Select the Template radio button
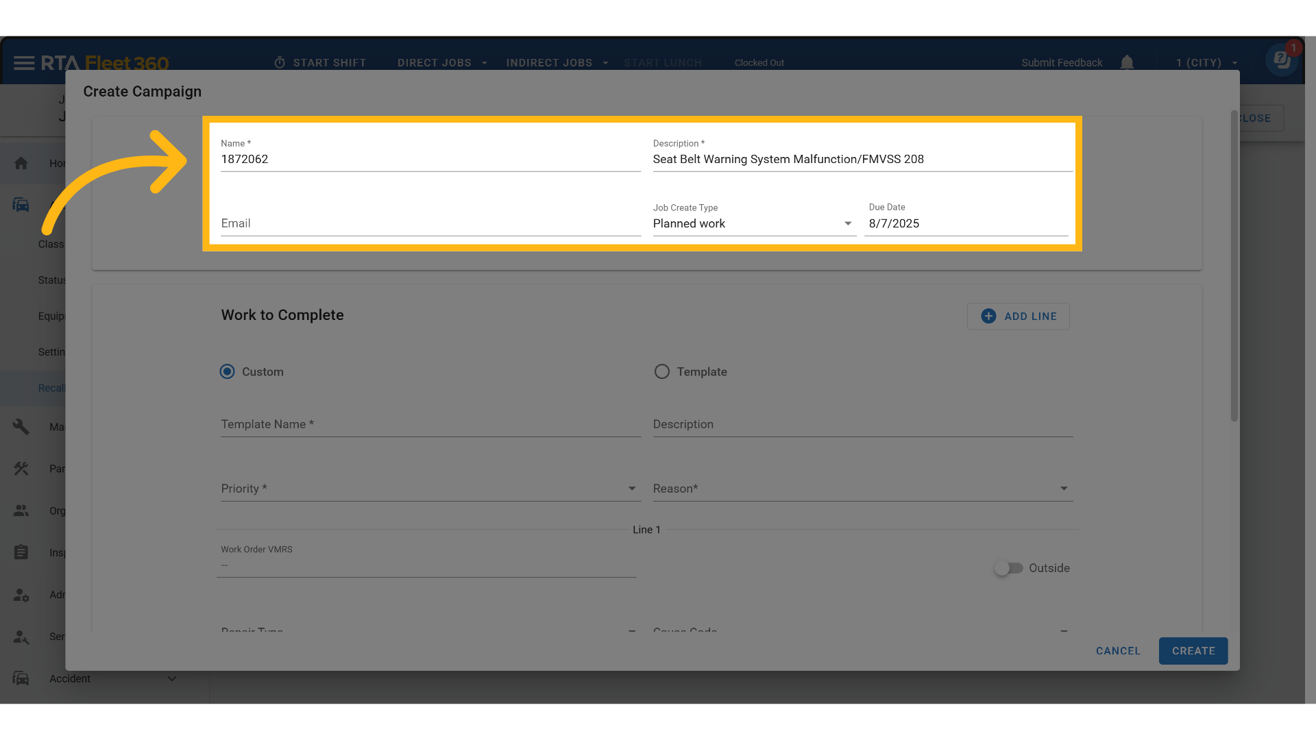 pos(661,371)
